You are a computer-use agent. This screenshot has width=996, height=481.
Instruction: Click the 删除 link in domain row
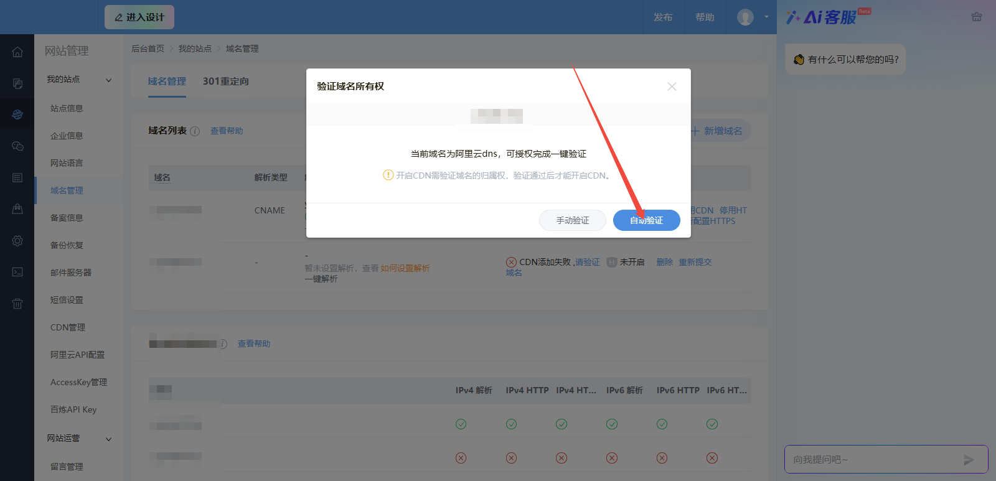665,262
